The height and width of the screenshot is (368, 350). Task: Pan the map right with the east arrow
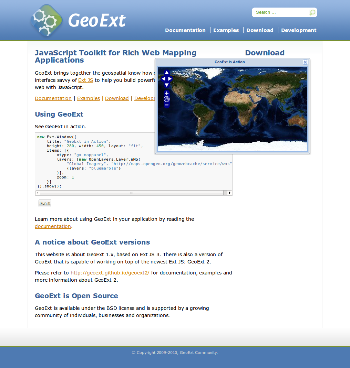(x=170, y=79)
